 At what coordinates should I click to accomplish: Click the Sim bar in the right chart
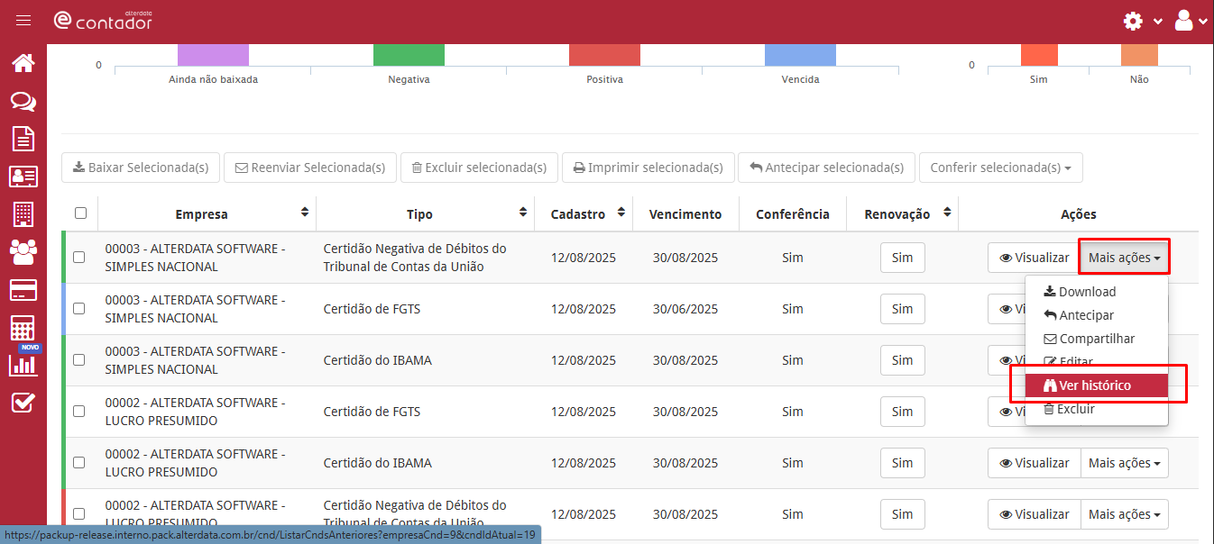coord(1039,55)
